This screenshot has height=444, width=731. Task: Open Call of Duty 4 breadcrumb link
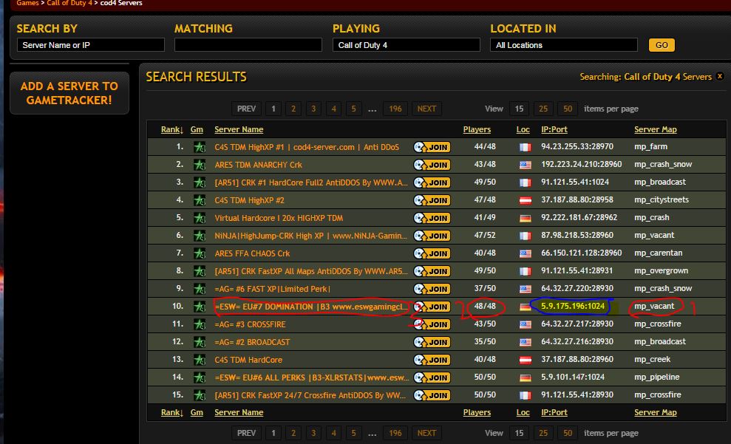69,3
